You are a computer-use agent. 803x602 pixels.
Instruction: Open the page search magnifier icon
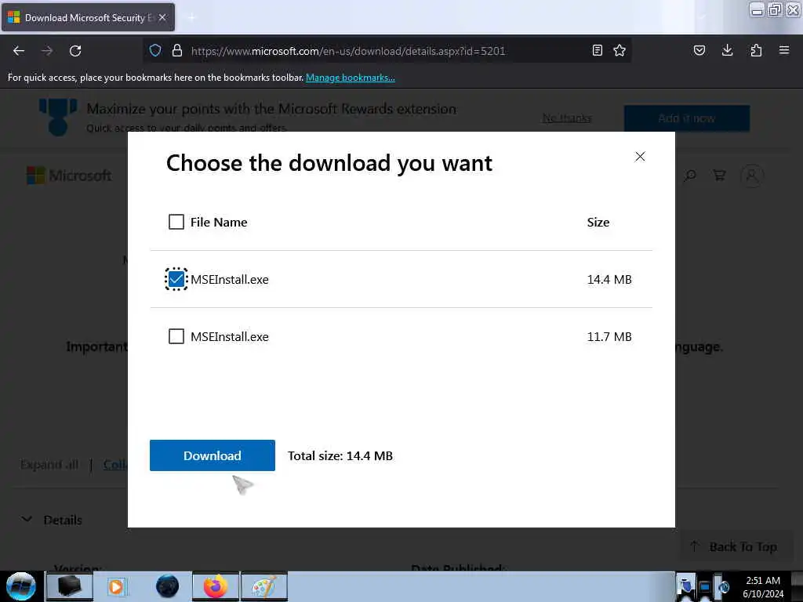(690, 176)
